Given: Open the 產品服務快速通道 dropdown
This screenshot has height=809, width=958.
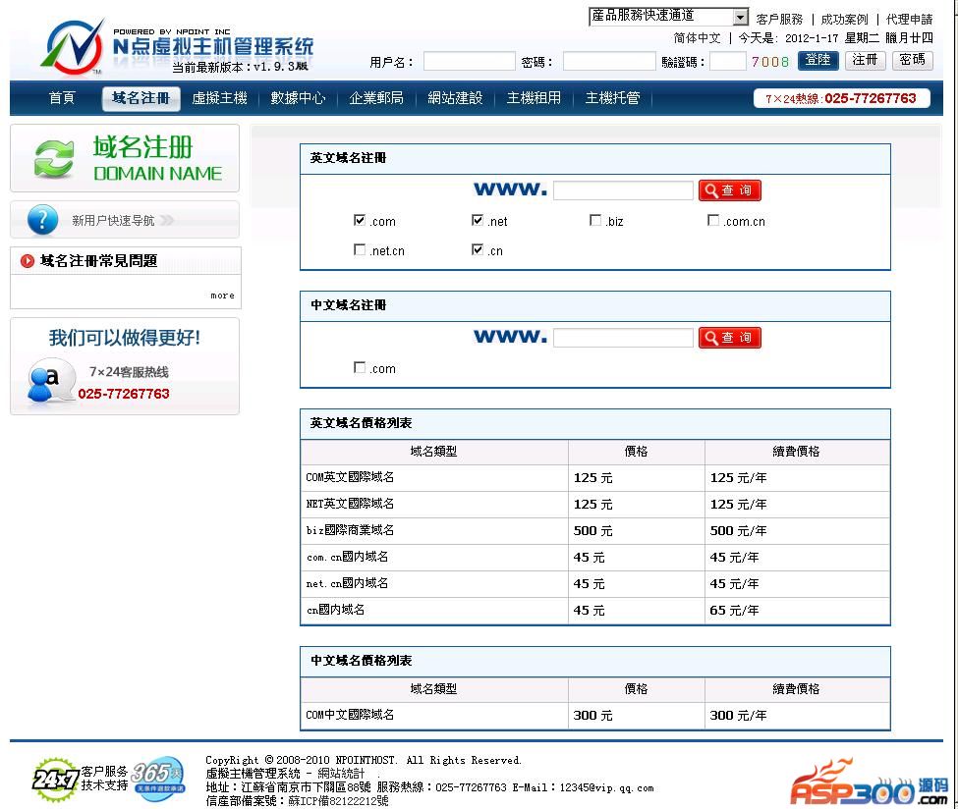Looking at the screenshot, I should [669, 17].
